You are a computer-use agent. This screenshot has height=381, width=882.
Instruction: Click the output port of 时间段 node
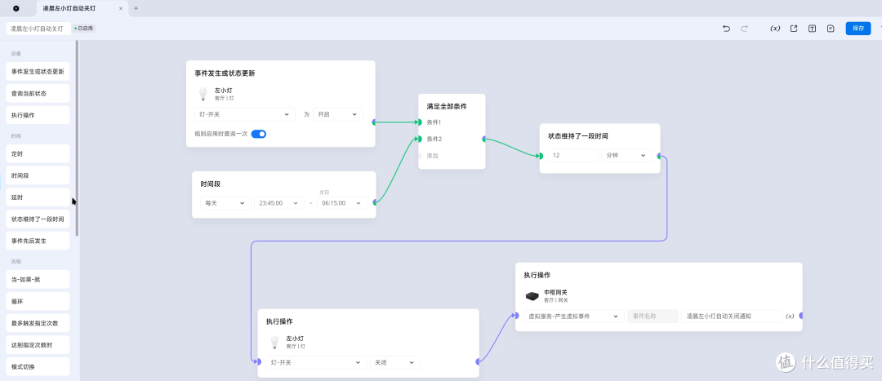point(374,202)
